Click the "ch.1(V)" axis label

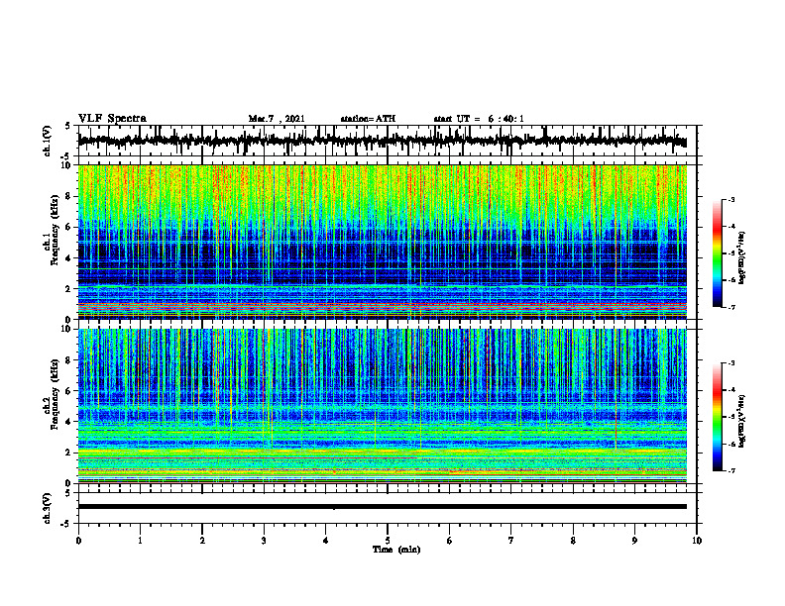(48, 141)
